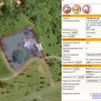Toggle Clasificación PUT on/off

pos(81,77)
